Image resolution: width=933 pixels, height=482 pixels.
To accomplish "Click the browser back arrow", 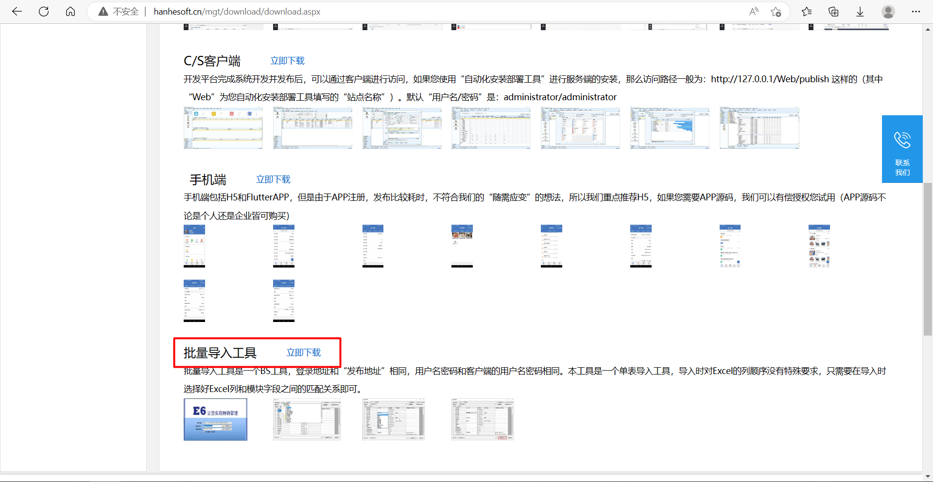I will [17, 12].
